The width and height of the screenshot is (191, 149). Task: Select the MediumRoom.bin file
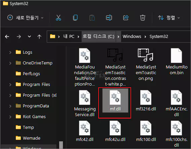click(177, 61)
